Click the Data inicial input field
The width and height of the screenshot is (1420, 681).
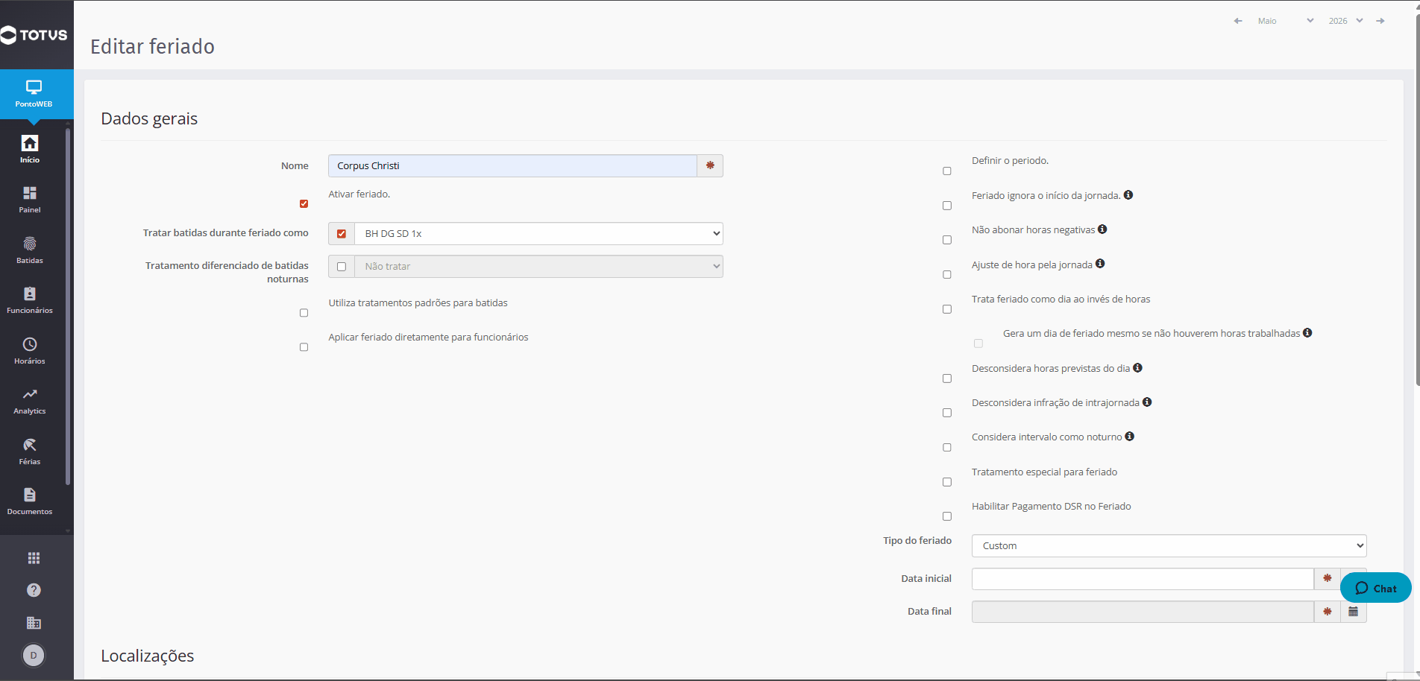coord(1143,579)
